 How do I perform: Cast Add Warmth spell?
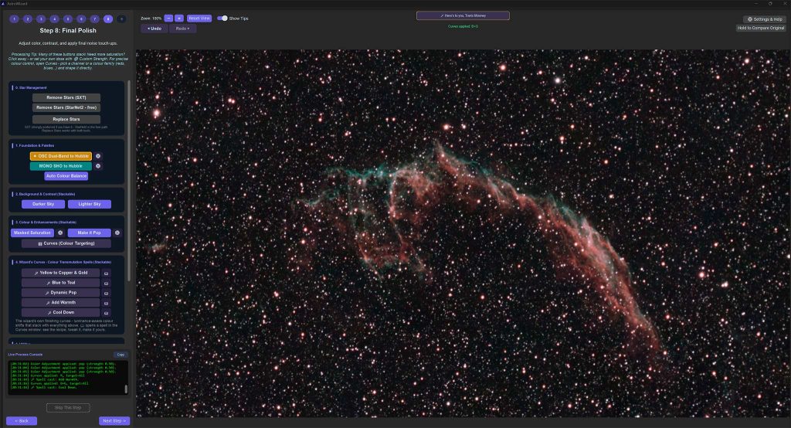pyautogui.click(x=60, y=303)
